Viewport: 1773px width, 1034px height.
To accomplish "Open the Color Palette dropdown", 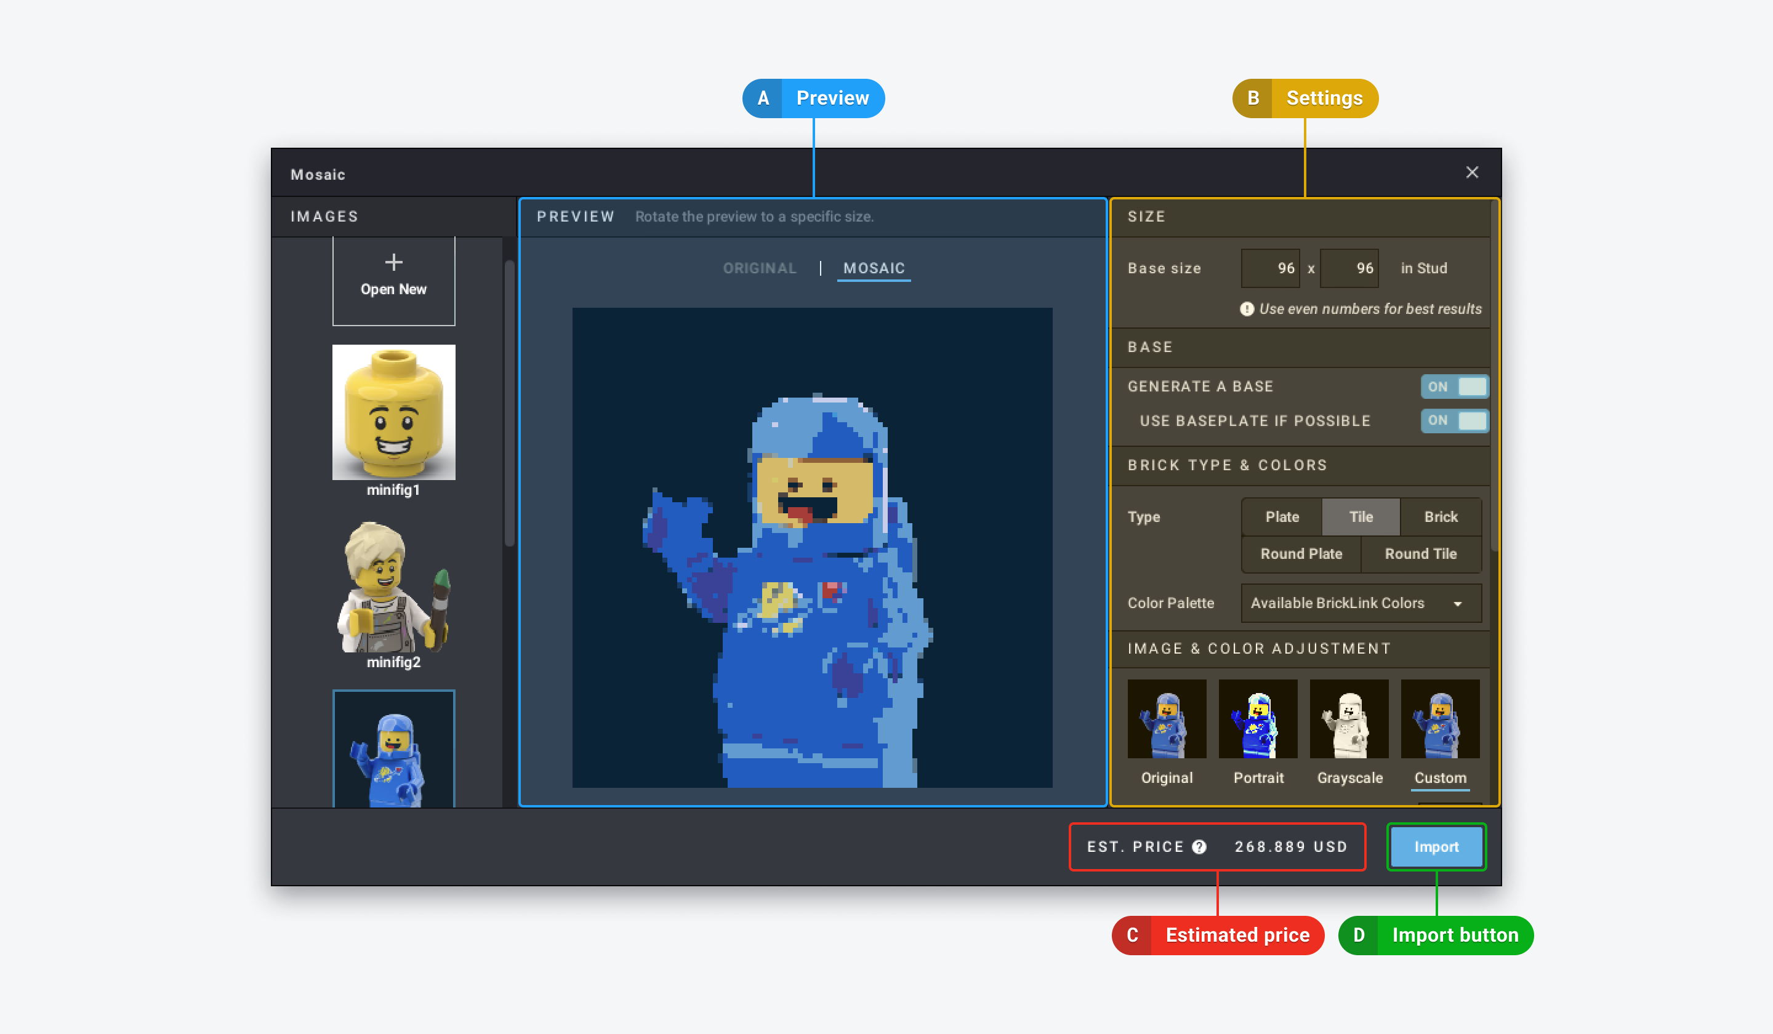I will pyautogui.click(x=1361, y=603).
